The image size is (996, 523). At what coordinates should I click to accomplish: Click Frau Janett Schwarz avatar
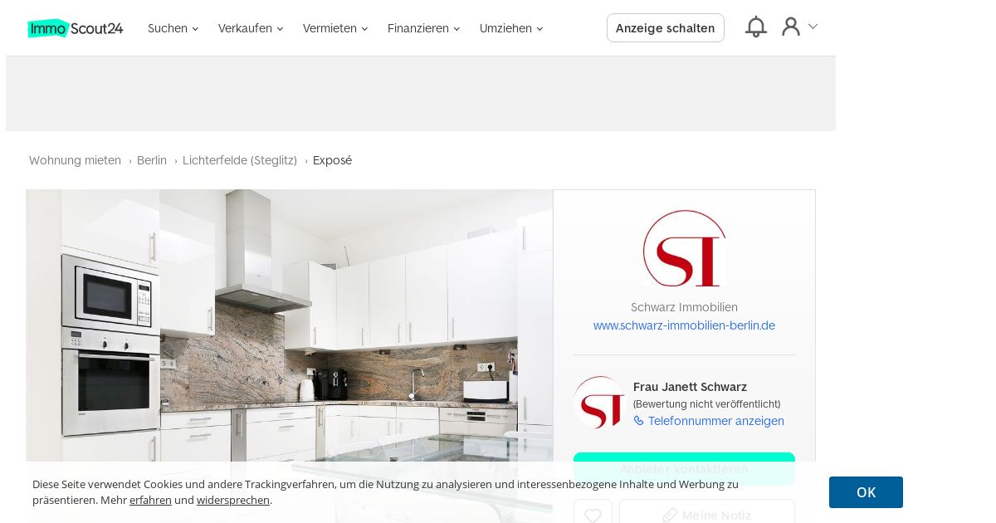point(601,403)
